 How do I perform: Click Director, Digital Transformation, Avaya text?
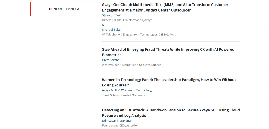click(x=127, y=20)
